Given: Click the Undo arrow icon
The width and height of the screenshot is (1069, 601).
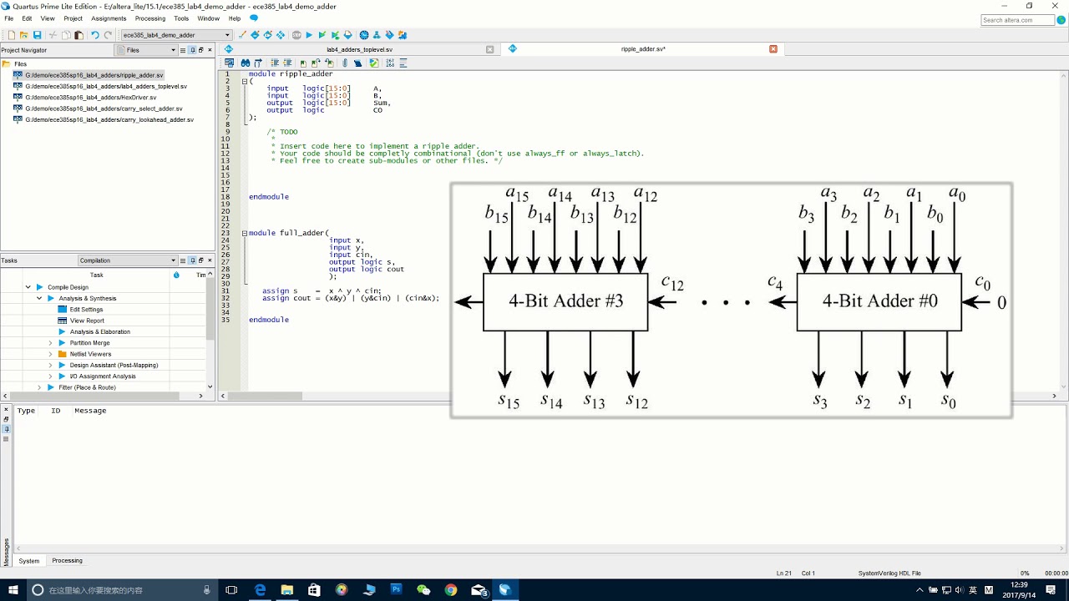Looking at the screenshot, I should [x=95, y=35].
